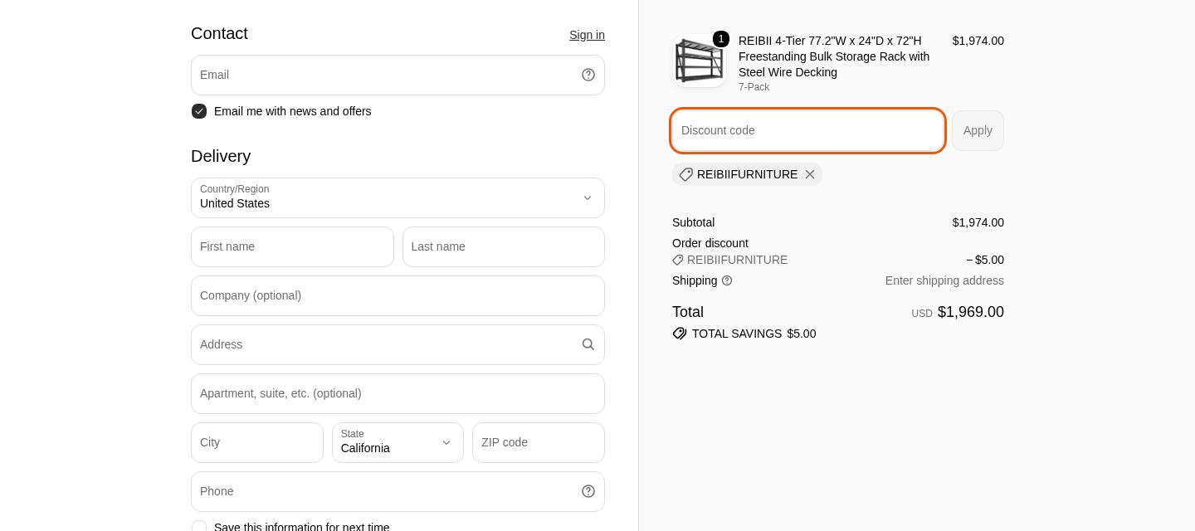This screenshot has width=1195, height=531.
Task: Focus the ZIP code field
Action: (x=539, y=442)
